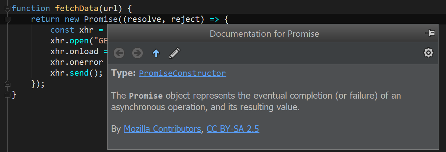Click the blue up arrow icon
446x152 pixels.
coord(156,53)
